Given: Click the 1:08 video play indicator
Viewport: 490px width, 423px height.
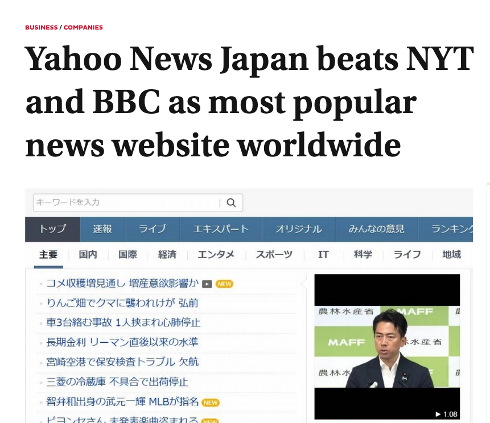Looking at the screenshot, I should point(447,414).
